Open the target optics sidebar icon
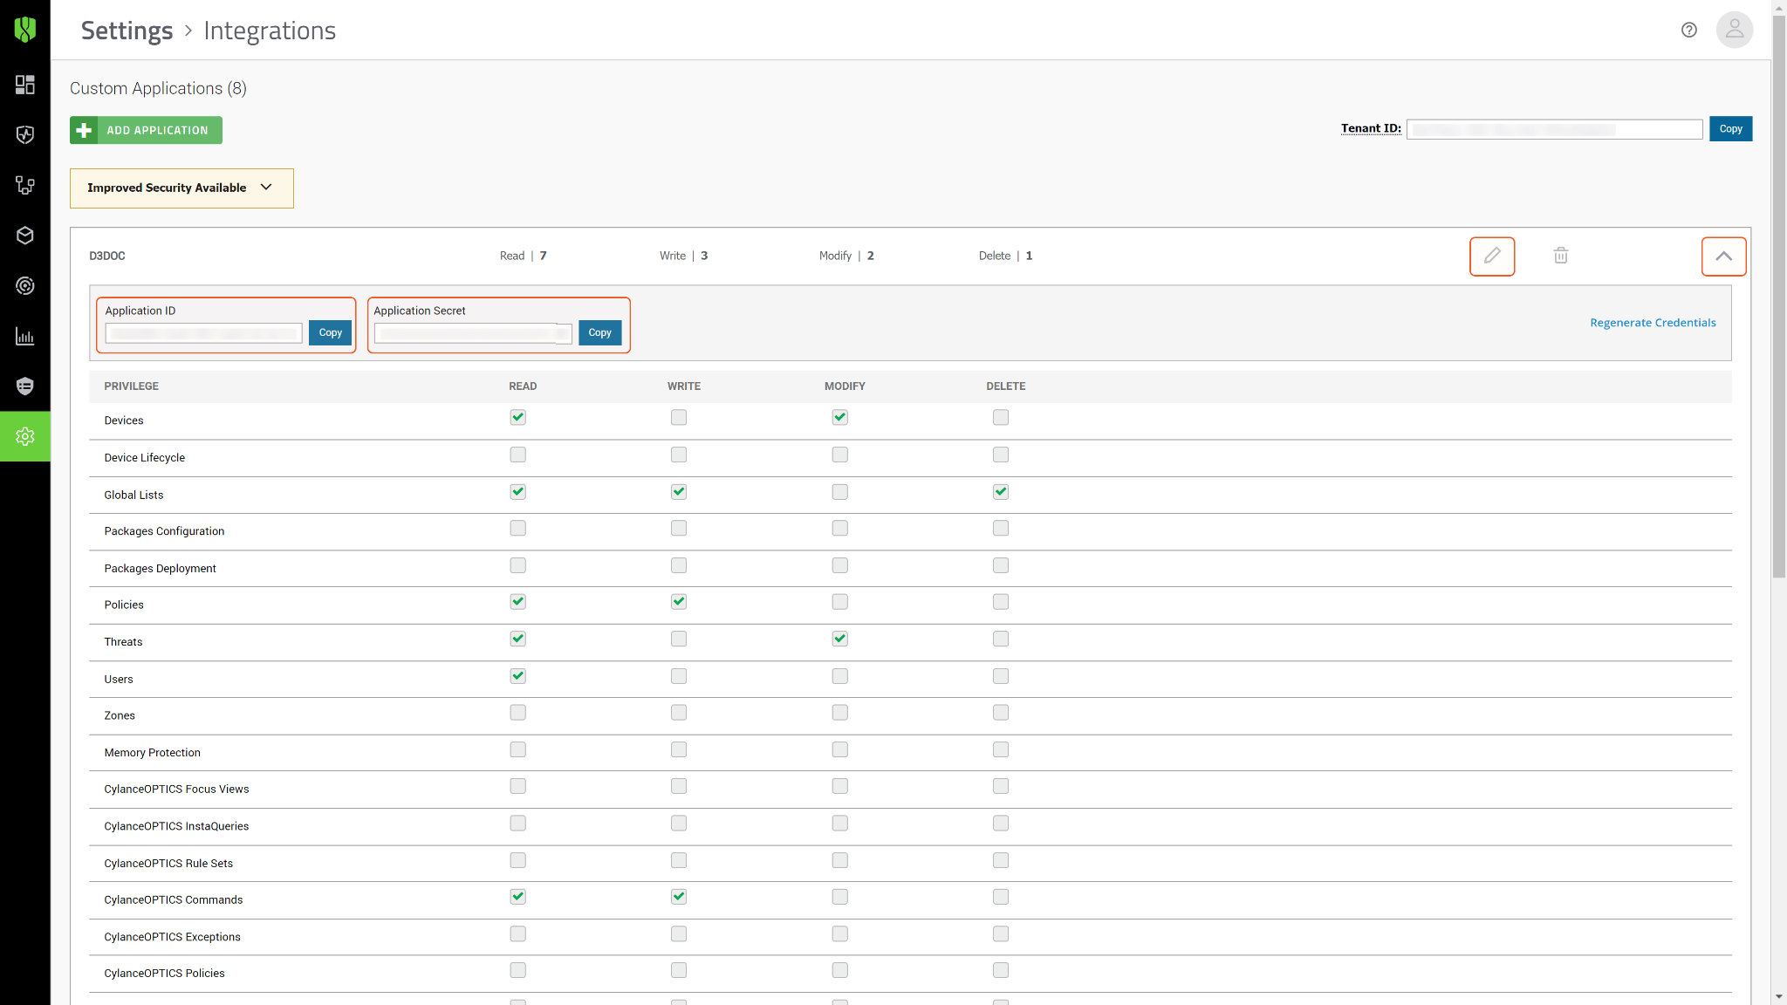The width and height of the screenshot is (1787, 1005). tap(25, 286)
